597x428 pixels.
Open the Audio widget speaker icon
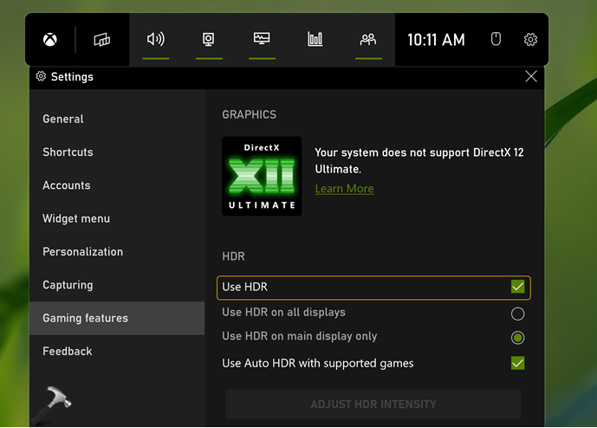[156, 39]
